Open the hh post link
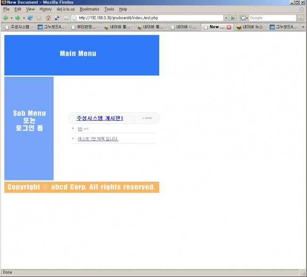 click(80, 129)
